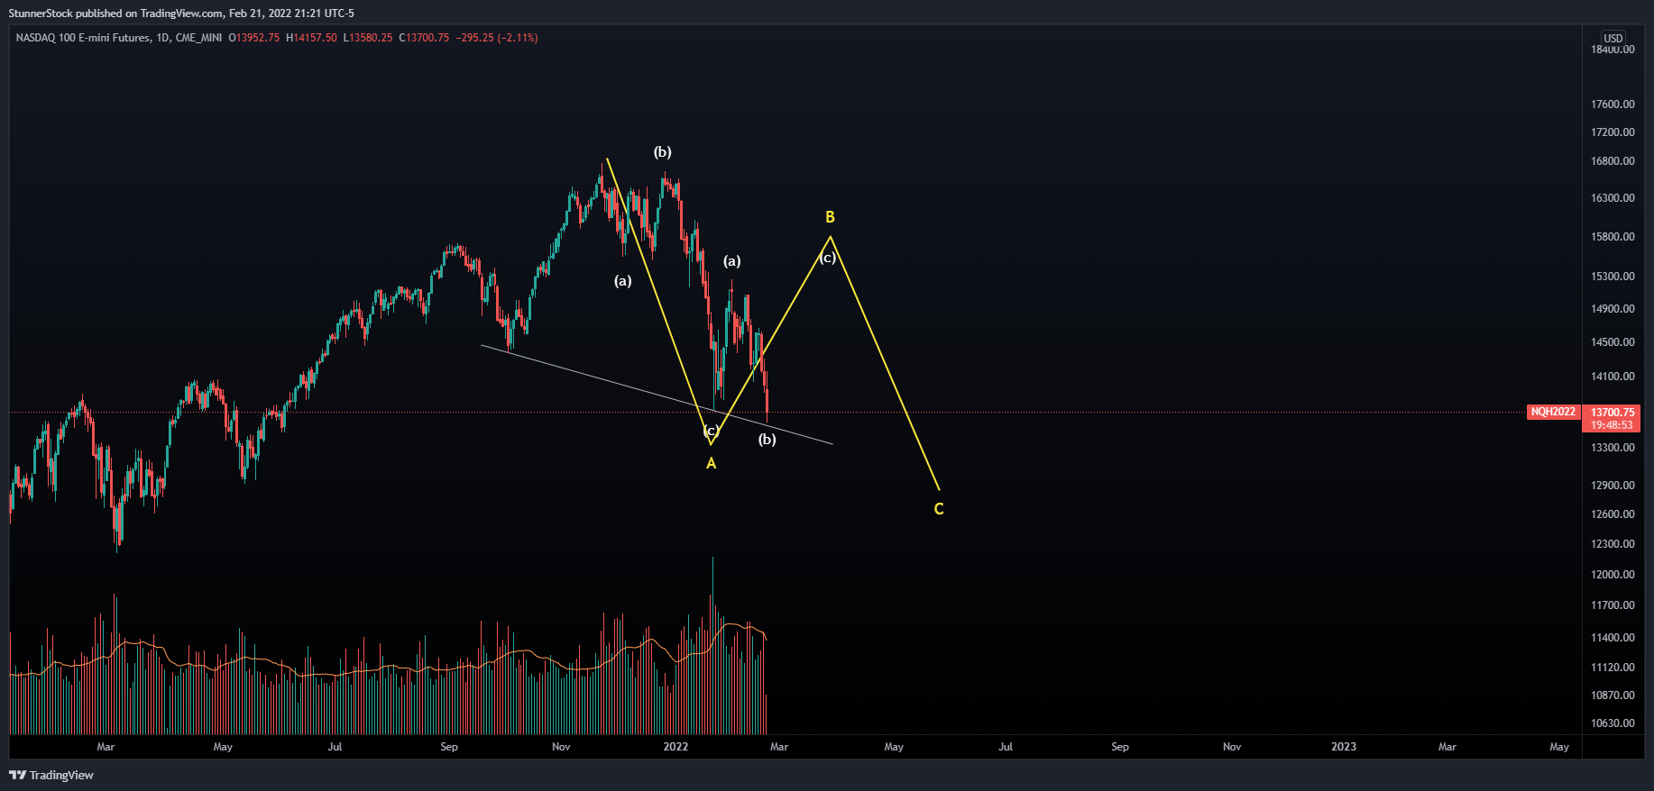Click the 19:48:53 bar countdown timer

1613,425
